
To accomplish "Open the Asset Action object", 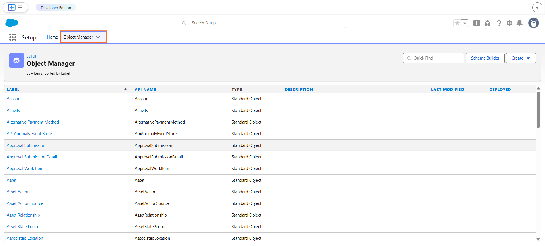I will pyautogui.click(x=18, y=192).
